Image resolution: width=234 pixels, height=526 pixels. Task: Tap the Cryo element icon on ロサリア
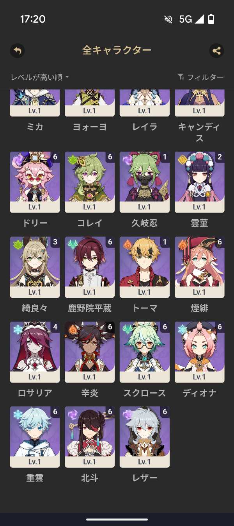coord(18,330)
